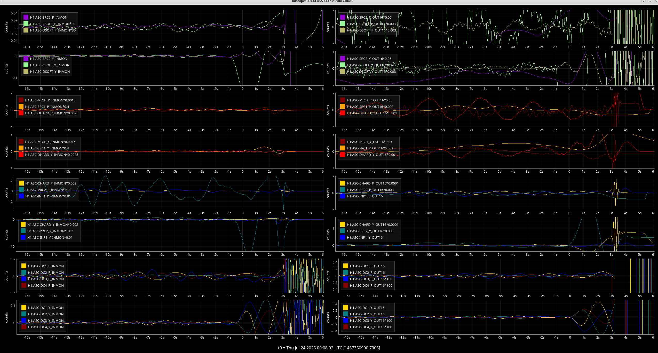The height and width of the screenshot is (353, 658).
Task: Select the H1:ASC-MICH_Y_INMON*0.0015 legend text
Action: (x=50, y=142)
